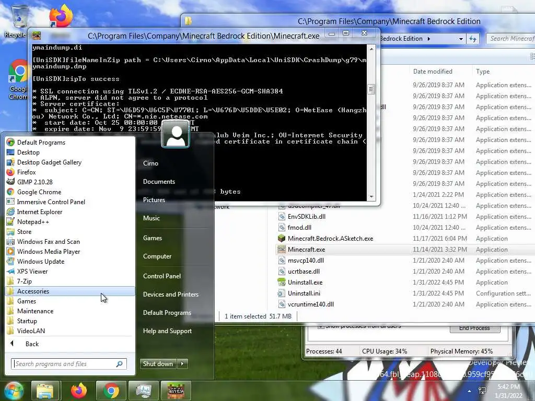Open XPS Viewer
Image resolution: width=535 pixels, height=401 pixels.
coord(70,272)
